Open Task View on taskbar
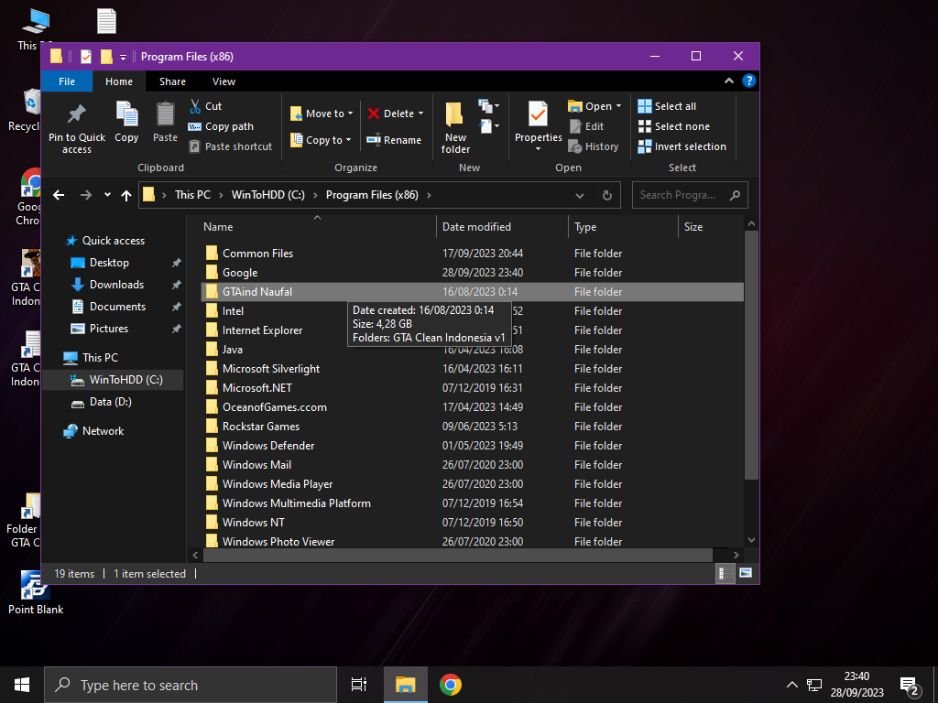Screen dimensions: 938x703 click(x=358, y=685)
